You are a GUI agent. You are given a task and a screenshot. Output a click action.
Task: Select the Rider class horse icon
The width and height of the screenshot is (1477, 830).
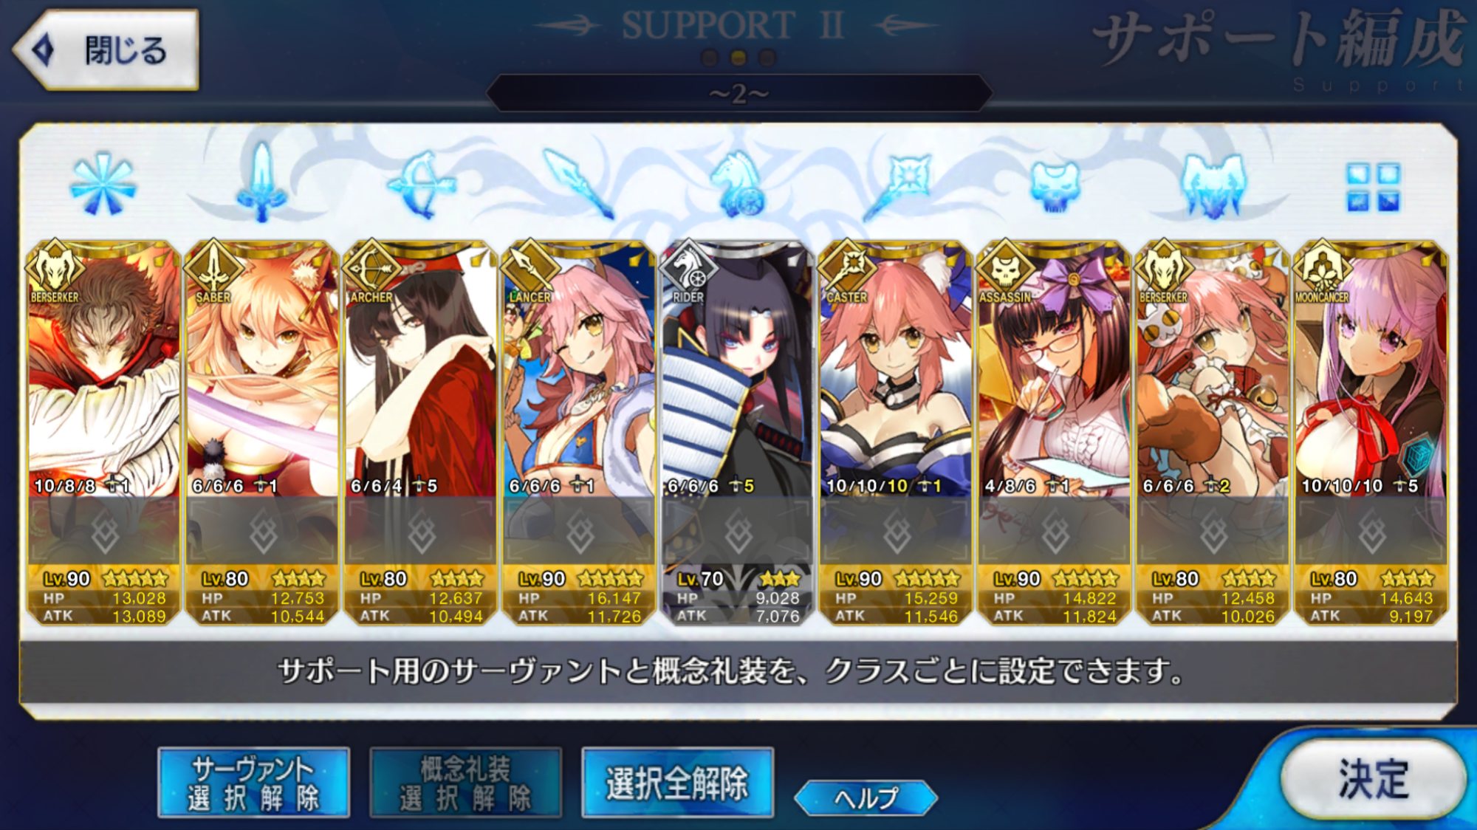[x=737, y=185]
